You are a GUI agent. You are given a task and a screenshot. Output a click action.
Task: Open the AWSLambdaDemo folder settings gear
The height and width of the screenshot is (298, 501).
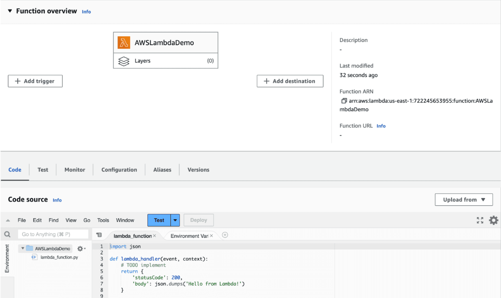[81, 249]
